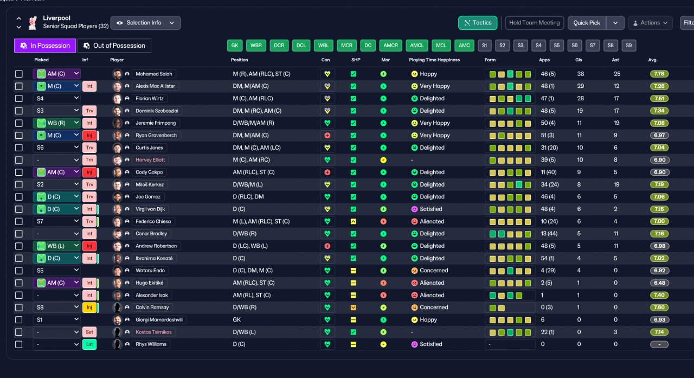694x378 pixels.
Task: Expand the Quick Pick arrow dropdown
Action: coord(615,23)
